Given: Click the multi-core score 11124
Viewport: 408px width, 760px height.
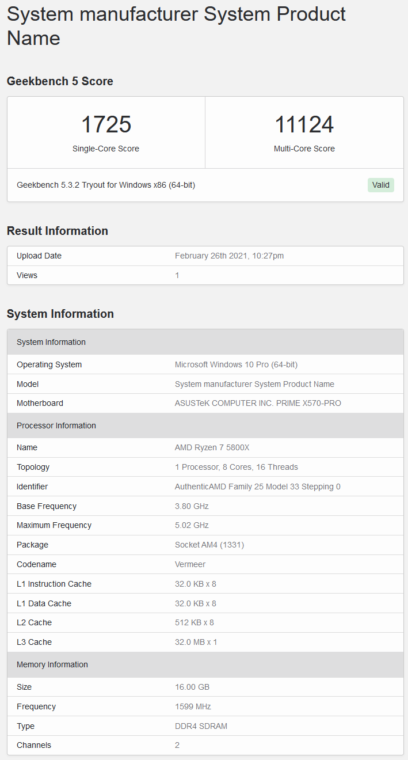Looking at the screenshot, I should coord(304,124).
